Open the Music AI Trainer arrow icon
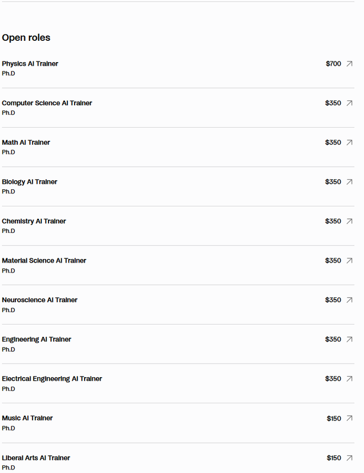Image resolution: width=364 pixels, height=473 pixels. 349,419
